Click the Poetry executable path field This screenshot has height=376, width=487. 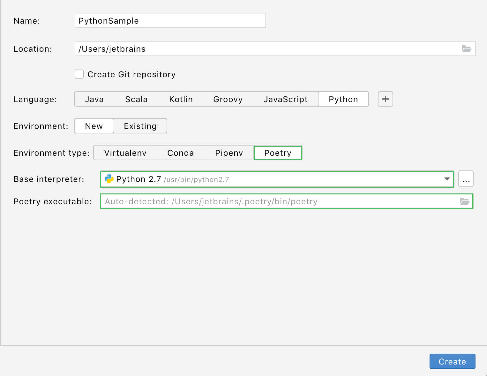286,201
